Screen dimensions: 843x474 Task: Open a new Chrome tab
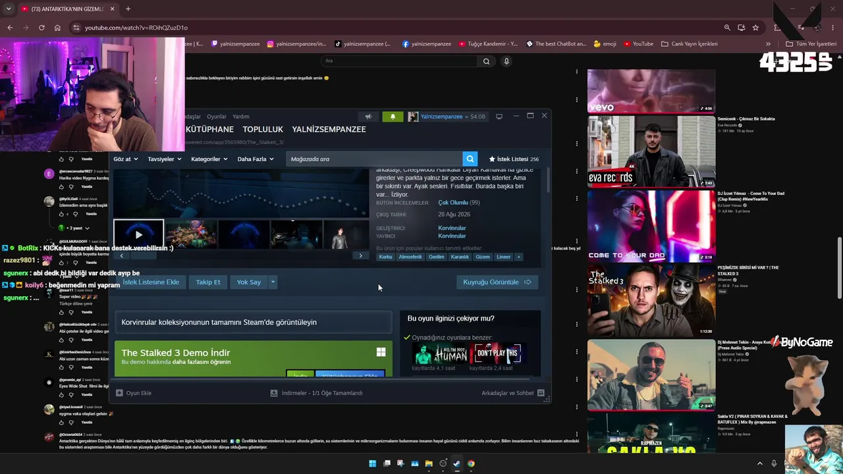tap(128, 9)
